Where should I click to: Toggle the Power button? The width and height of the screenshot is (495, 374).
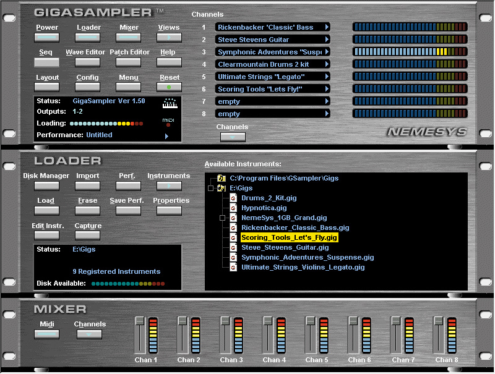click(x=46, y=37)
